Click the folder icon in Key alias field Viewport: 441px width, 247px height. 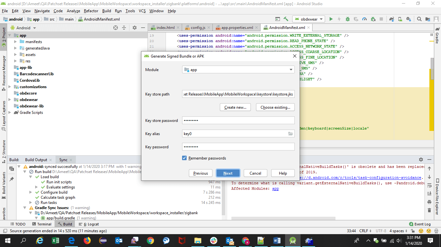pyautogui.click(x=291, y=134)
